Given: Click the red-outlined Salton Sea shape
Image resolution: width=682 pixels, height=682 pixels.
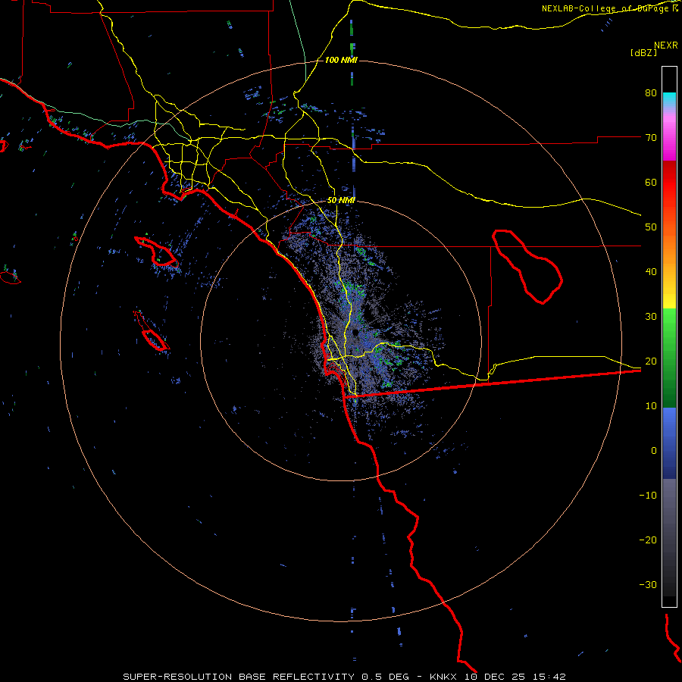Looking at the screenshot, I should pos(527,267).
